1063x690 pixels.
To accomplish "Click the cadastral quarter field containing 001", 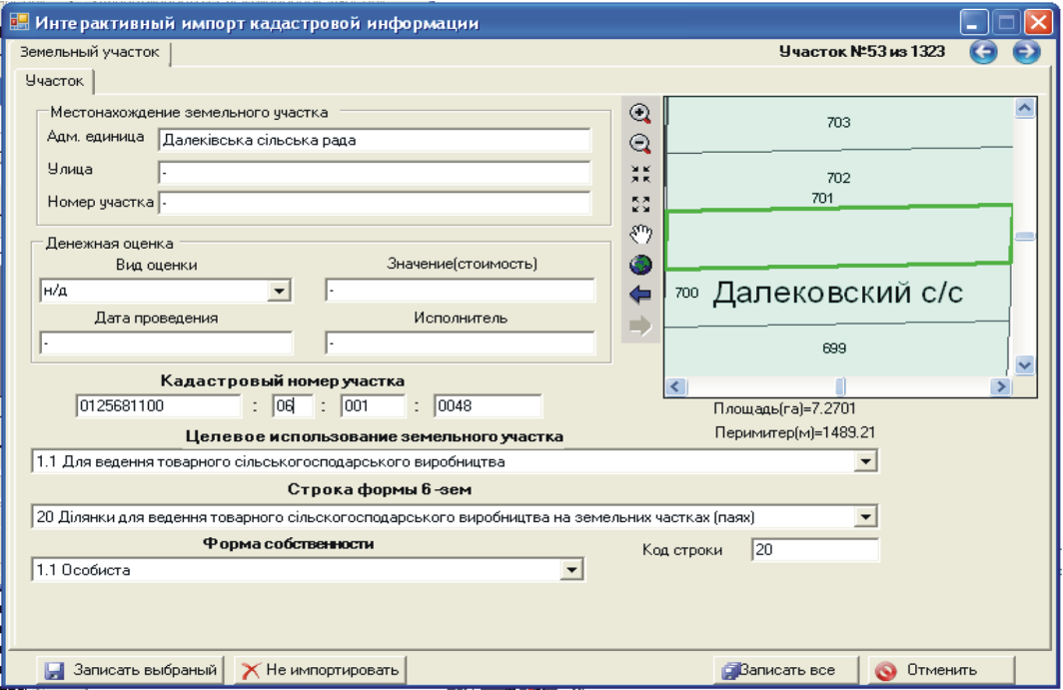I will tap(373, 406).
